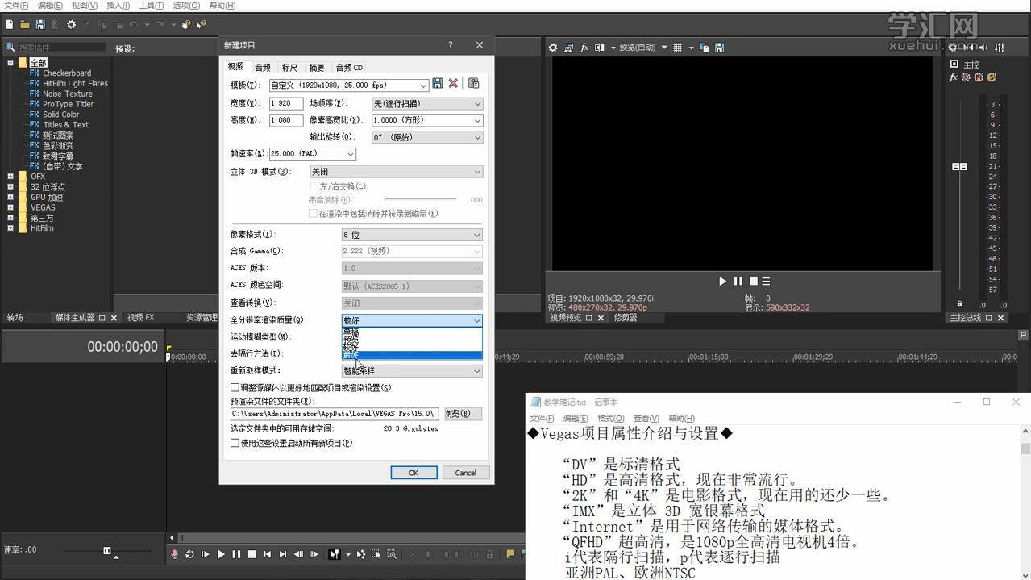Viewport: 1031px width, 580px height.
Task: Click the playback rate slider handle
Action: 107,551
